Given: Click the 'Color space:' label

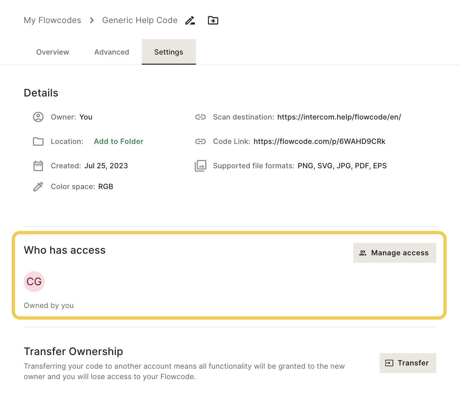Looking at the screenshot, I should pyautogui.click(x=73, y=186).
